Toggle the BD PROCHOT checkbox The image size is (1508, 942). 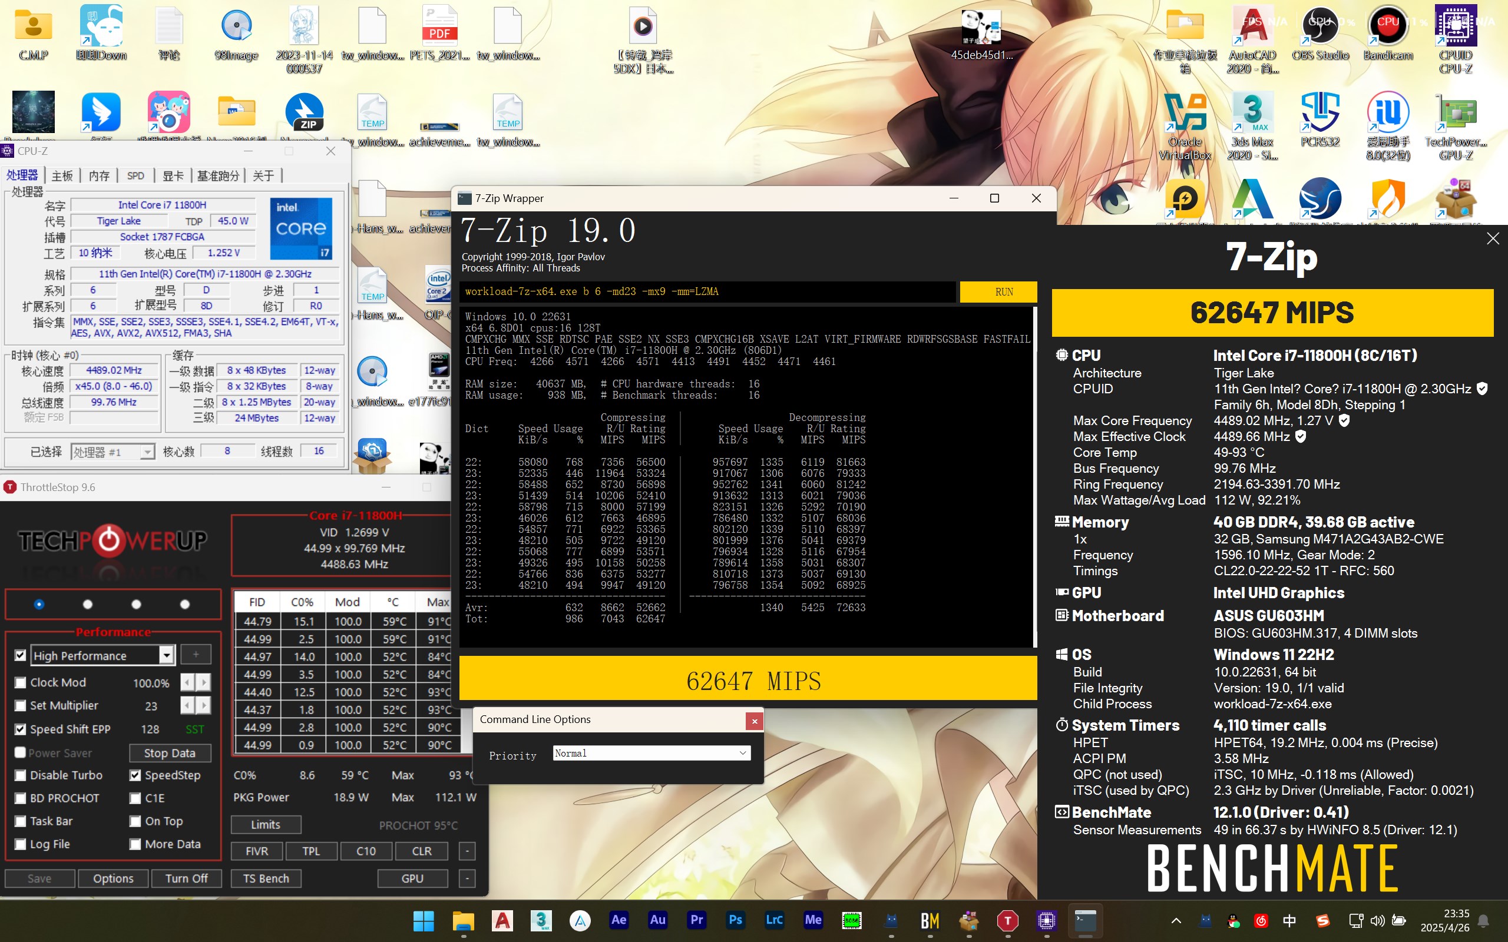click(20, 799)
